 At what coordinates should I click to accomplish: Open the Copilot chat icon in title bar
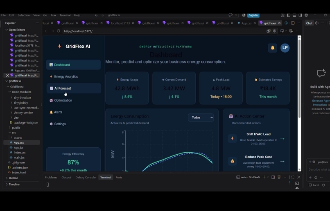click(231, 15)
